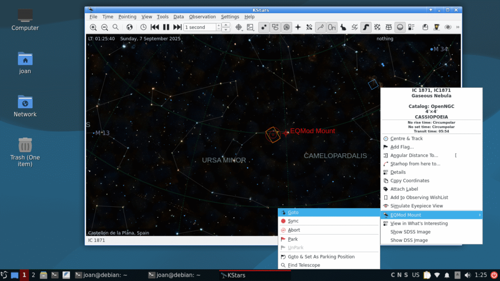Toggle constellation names (Ori) display
Screen dimensions: 500x281
(x=332, y=27)
